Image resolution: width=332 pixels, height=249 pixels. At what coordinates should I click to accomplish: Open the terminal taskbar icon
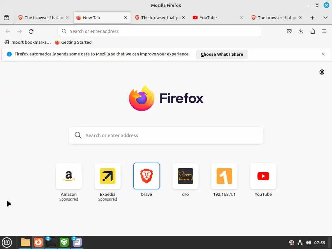point(51,242)
